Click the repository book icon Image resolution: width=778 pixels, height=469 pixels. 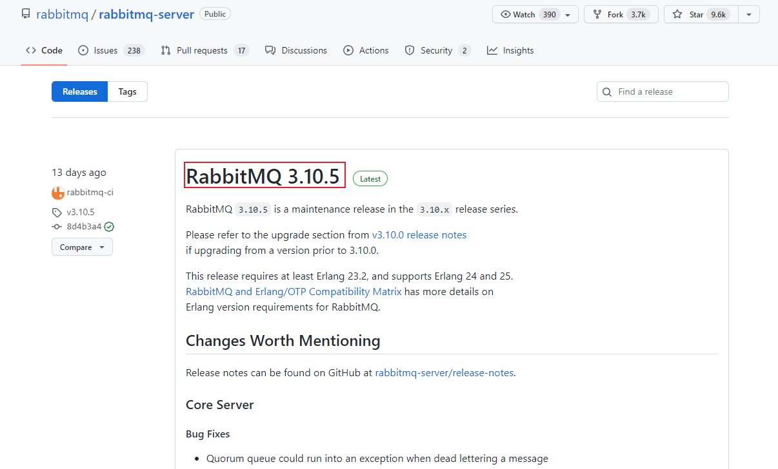pyautogui.click(x=26, y=14)
